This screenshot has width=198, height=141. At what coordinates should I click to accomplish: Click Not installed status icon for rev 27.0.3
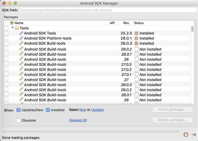pyautogui.click(x=137, y=64)
